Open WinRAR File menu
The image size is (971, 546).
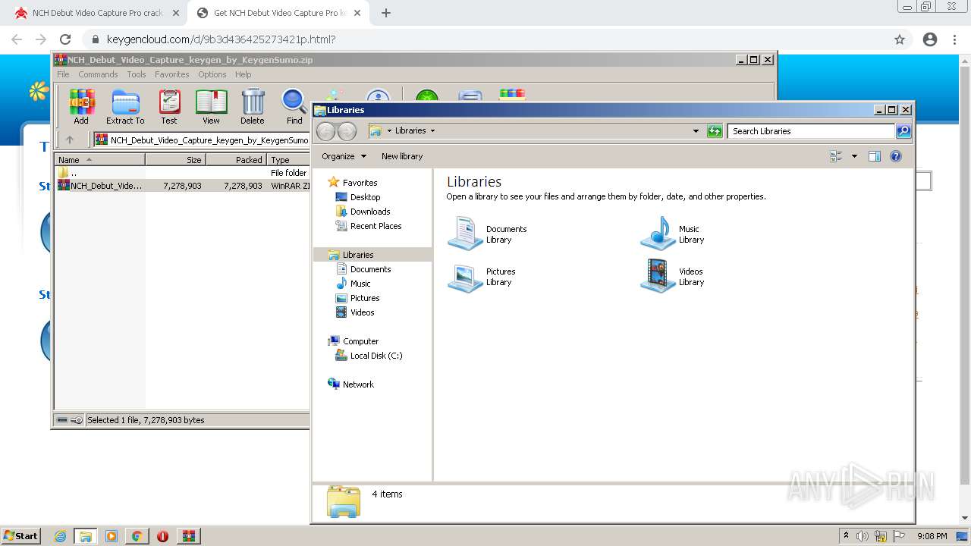pyautogui.click(x=63, y=74)
